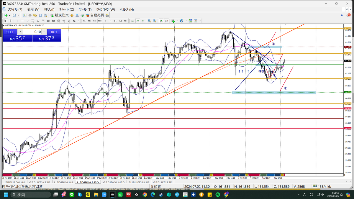Click the 0.10 lot volume field
Viewport: 354px width, 199px height.
(32, 32)
